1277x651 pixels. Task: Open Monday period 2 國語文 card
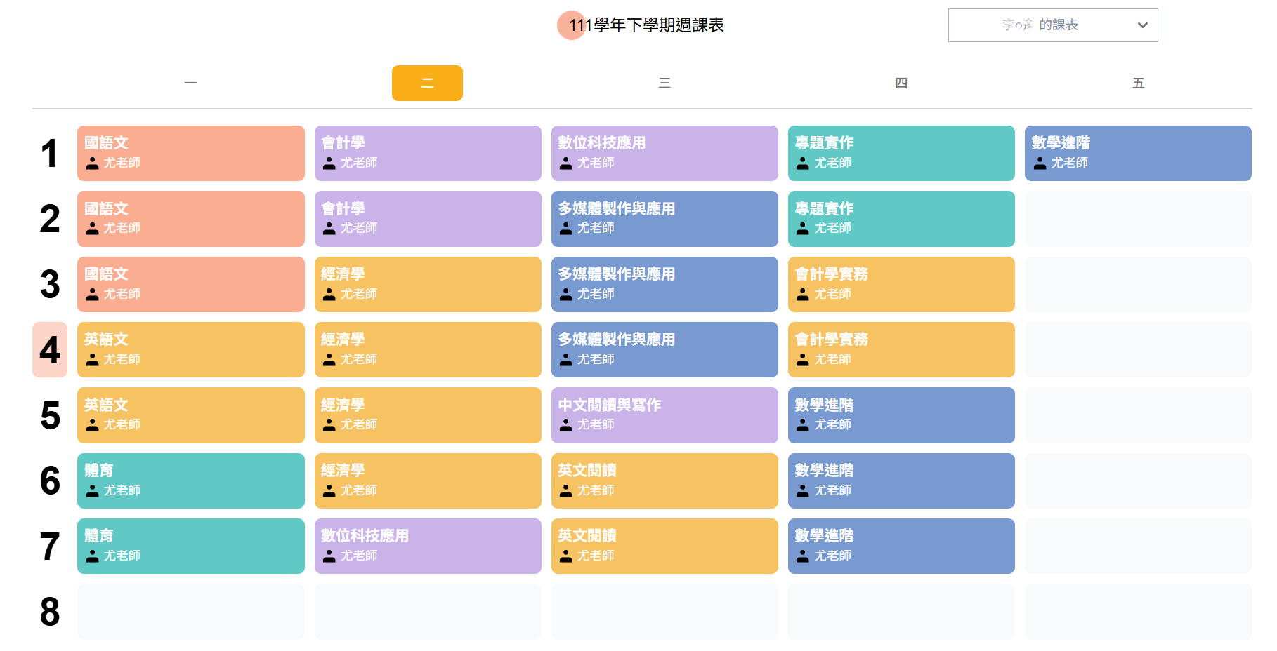pos(191,219)
